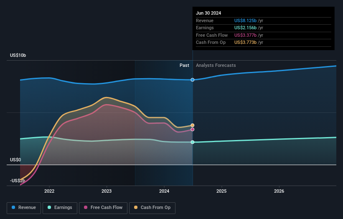This screenshot has width=343, height=219.
Task: Click the Cash From Op tooltip label
Action: pyautogui.click(x=211, y=43)
